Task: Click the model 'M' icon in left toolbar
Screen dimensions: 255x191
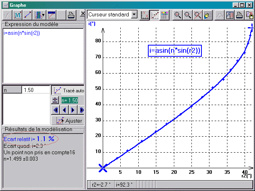Action: pos(17,15)
